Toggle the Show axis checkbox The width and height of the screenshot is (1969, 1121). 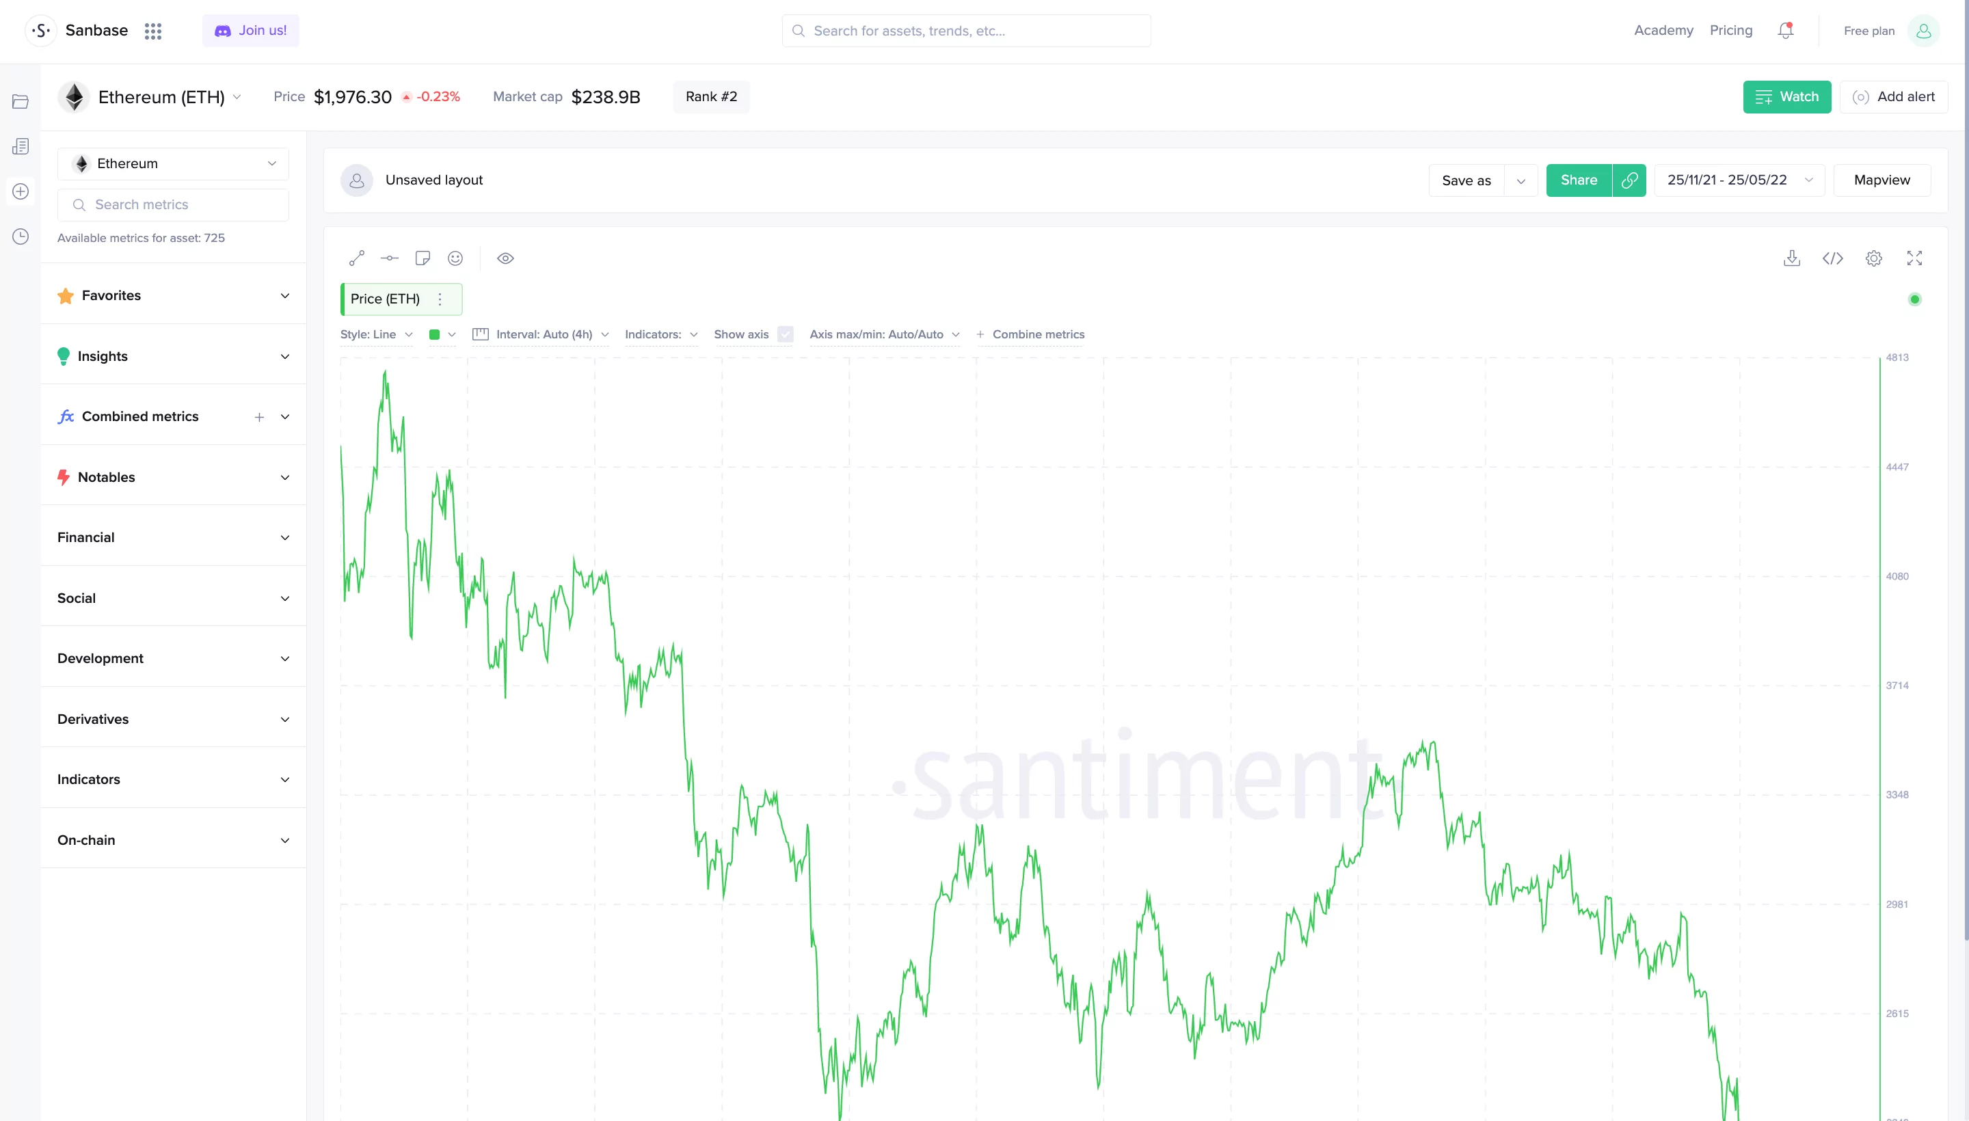tap(786, 334)
